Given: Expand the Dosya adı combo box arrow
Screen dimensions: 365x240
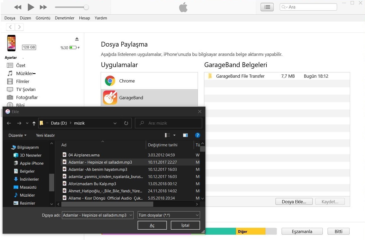Looking at the screenshot, I should 131,215.
